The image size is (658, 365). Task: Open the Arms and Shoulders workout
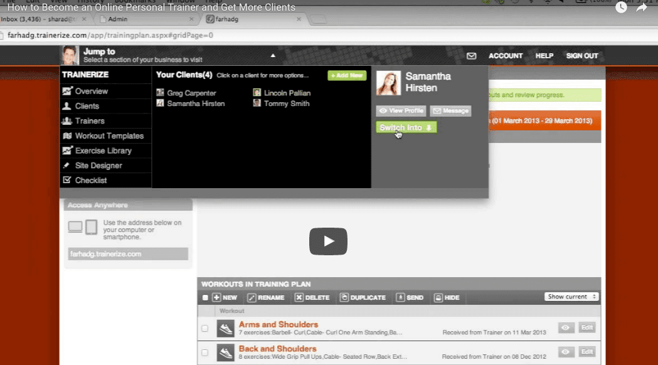(x=279, y=324)
